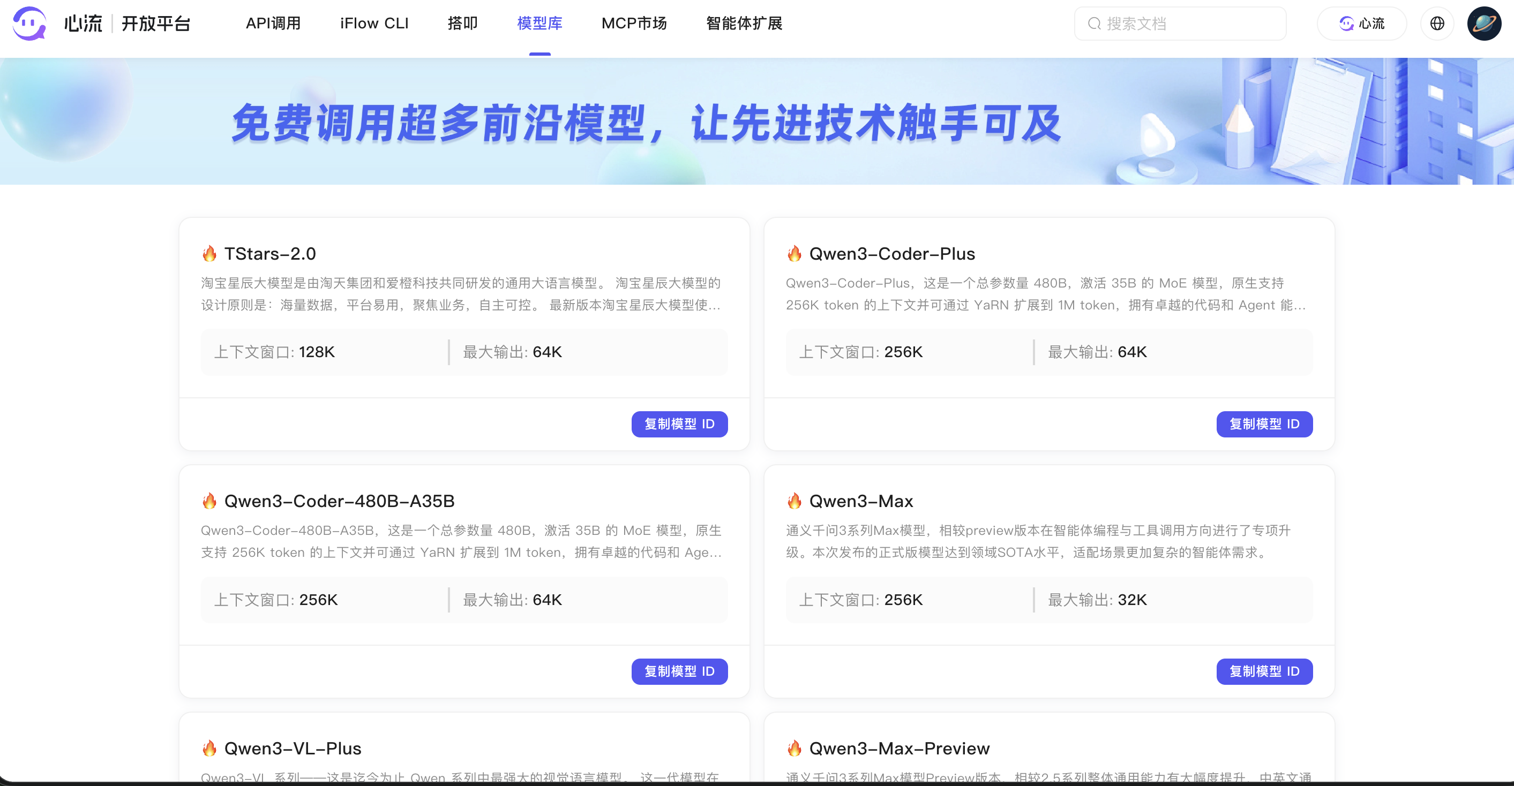Go to the MCP市场 tab

634,24
